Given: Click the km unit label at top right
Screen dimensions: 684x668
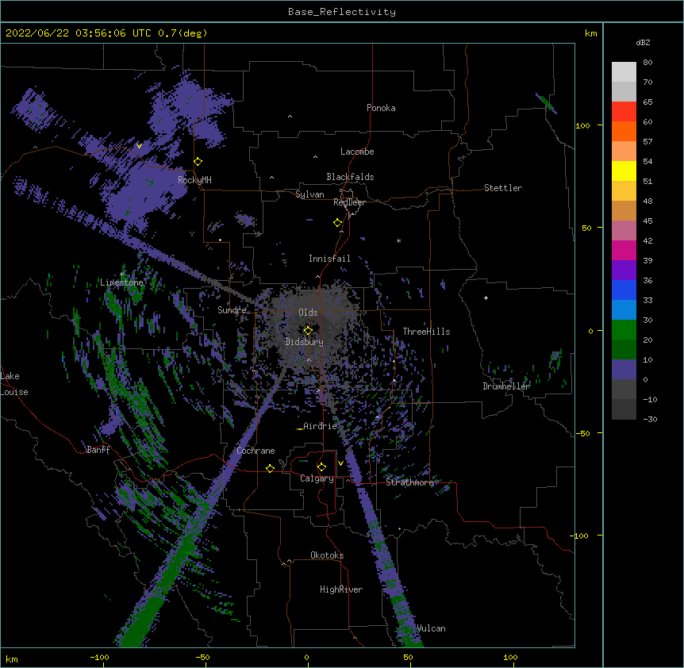Looking at the screenshot, I should 590,33.
